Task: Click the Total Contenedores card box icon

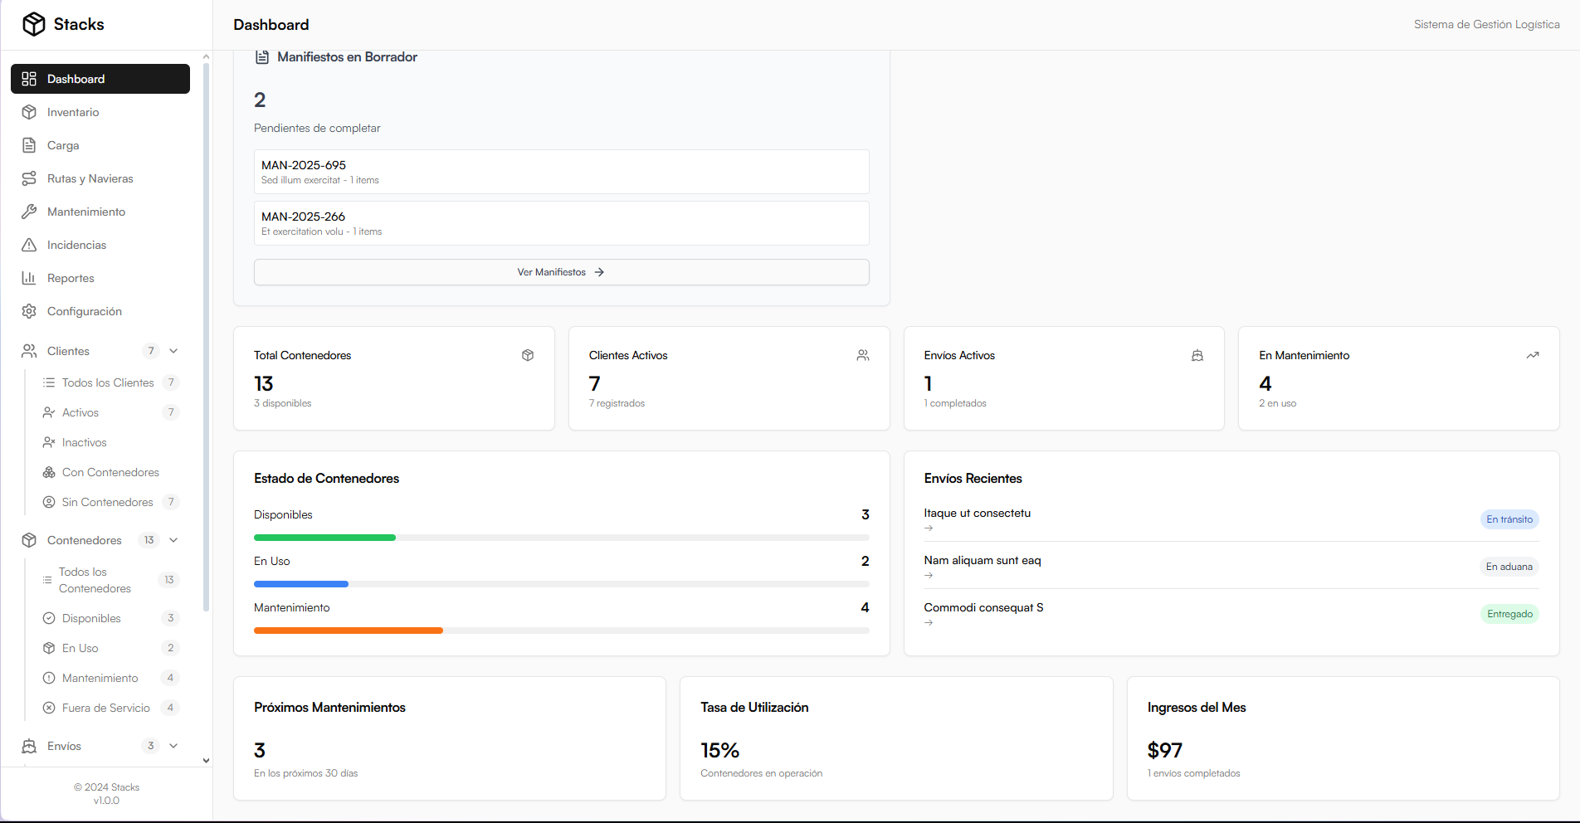Action: pyautogui.click(x=528, y=355)
